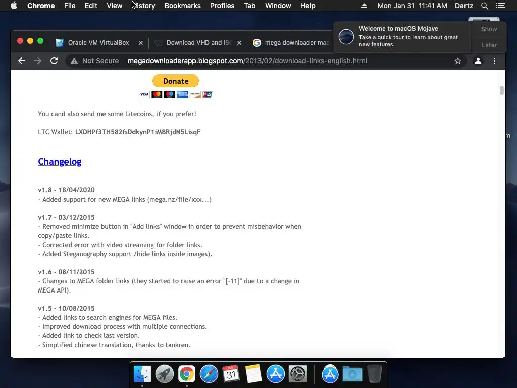This screenshot has height=388, width=517.
Task: Click the date and time in menu bar
Action: coord(412,6)
